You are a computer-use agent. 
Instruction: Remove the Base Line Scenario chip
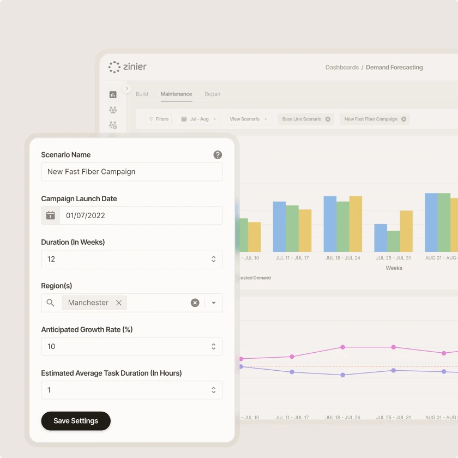[x=328, y=119]
